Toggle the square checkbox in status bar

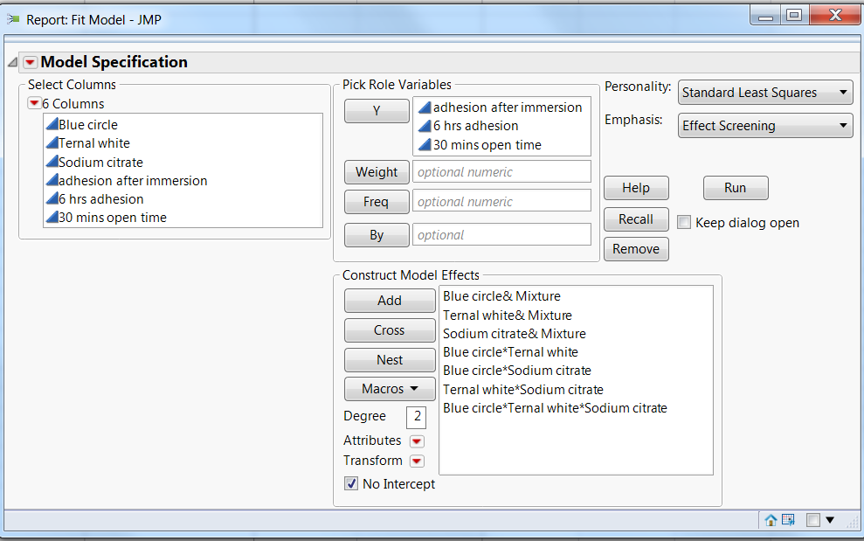[x=813, y=520]
